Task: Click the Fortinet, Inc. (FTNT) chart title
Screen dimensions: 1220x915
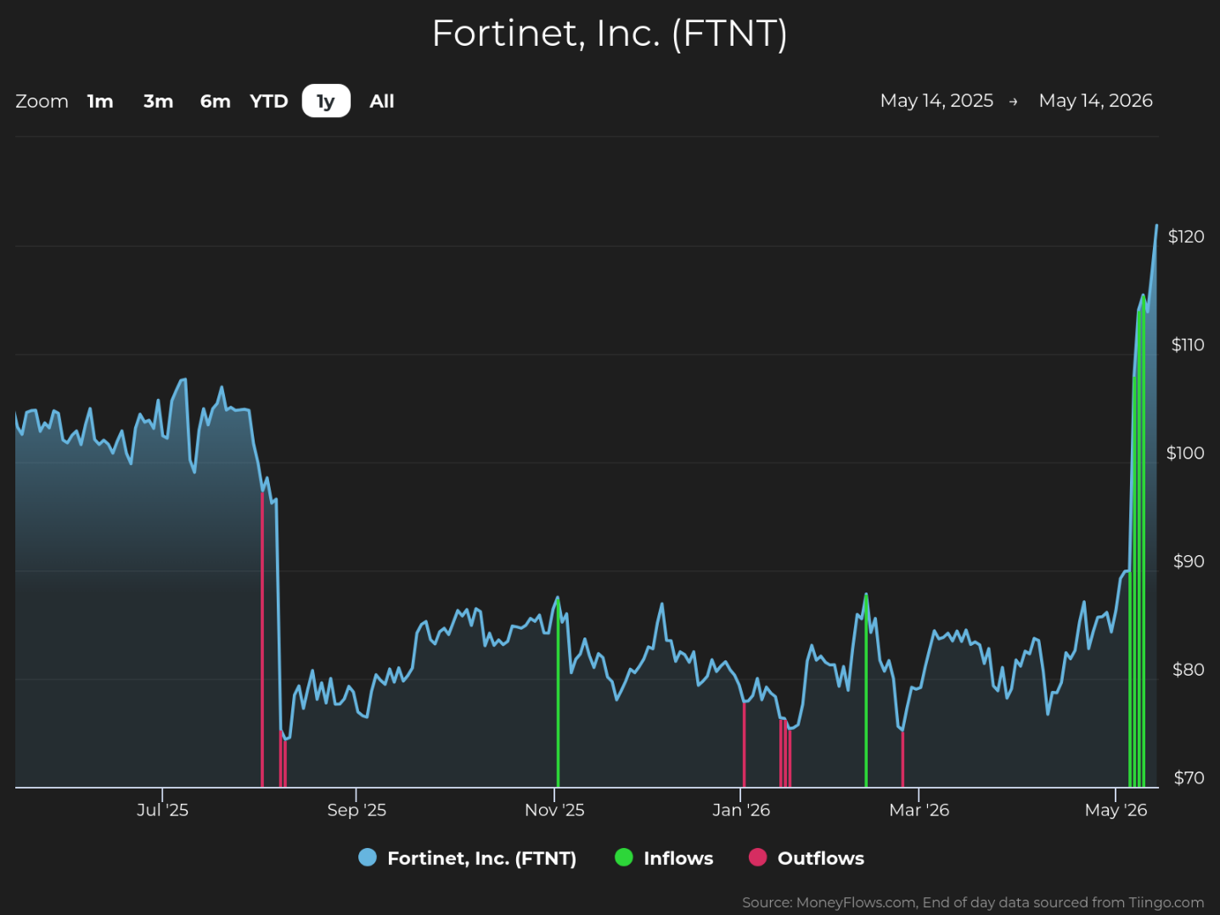Action: (x=610, y=34)
